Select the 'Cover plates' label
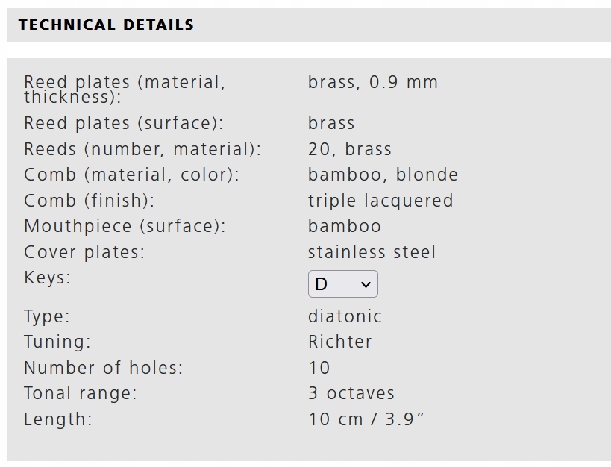Screen dimensions: 611x467 [84, 252]
